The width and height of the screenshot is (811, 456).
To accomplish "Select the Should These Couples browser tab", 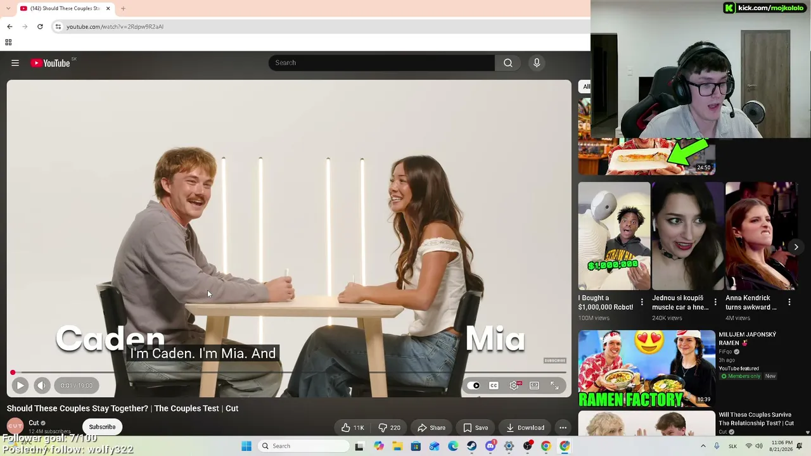I will [x=65, y=8].
